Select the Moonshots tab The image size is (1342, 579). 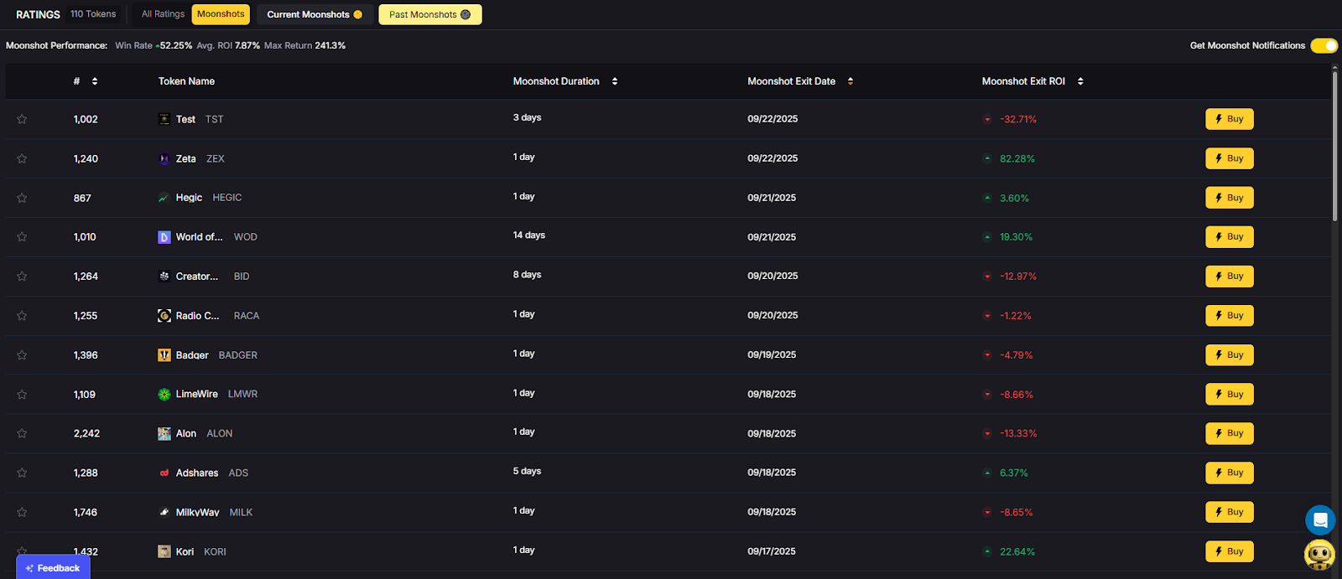click(x=221, y=14)
